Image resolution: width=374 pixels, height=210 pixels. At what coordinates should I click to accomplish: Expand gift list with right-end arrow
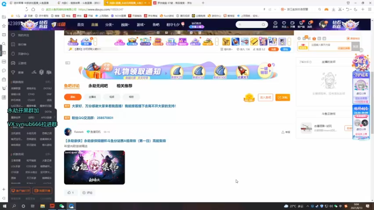[289, 42]
